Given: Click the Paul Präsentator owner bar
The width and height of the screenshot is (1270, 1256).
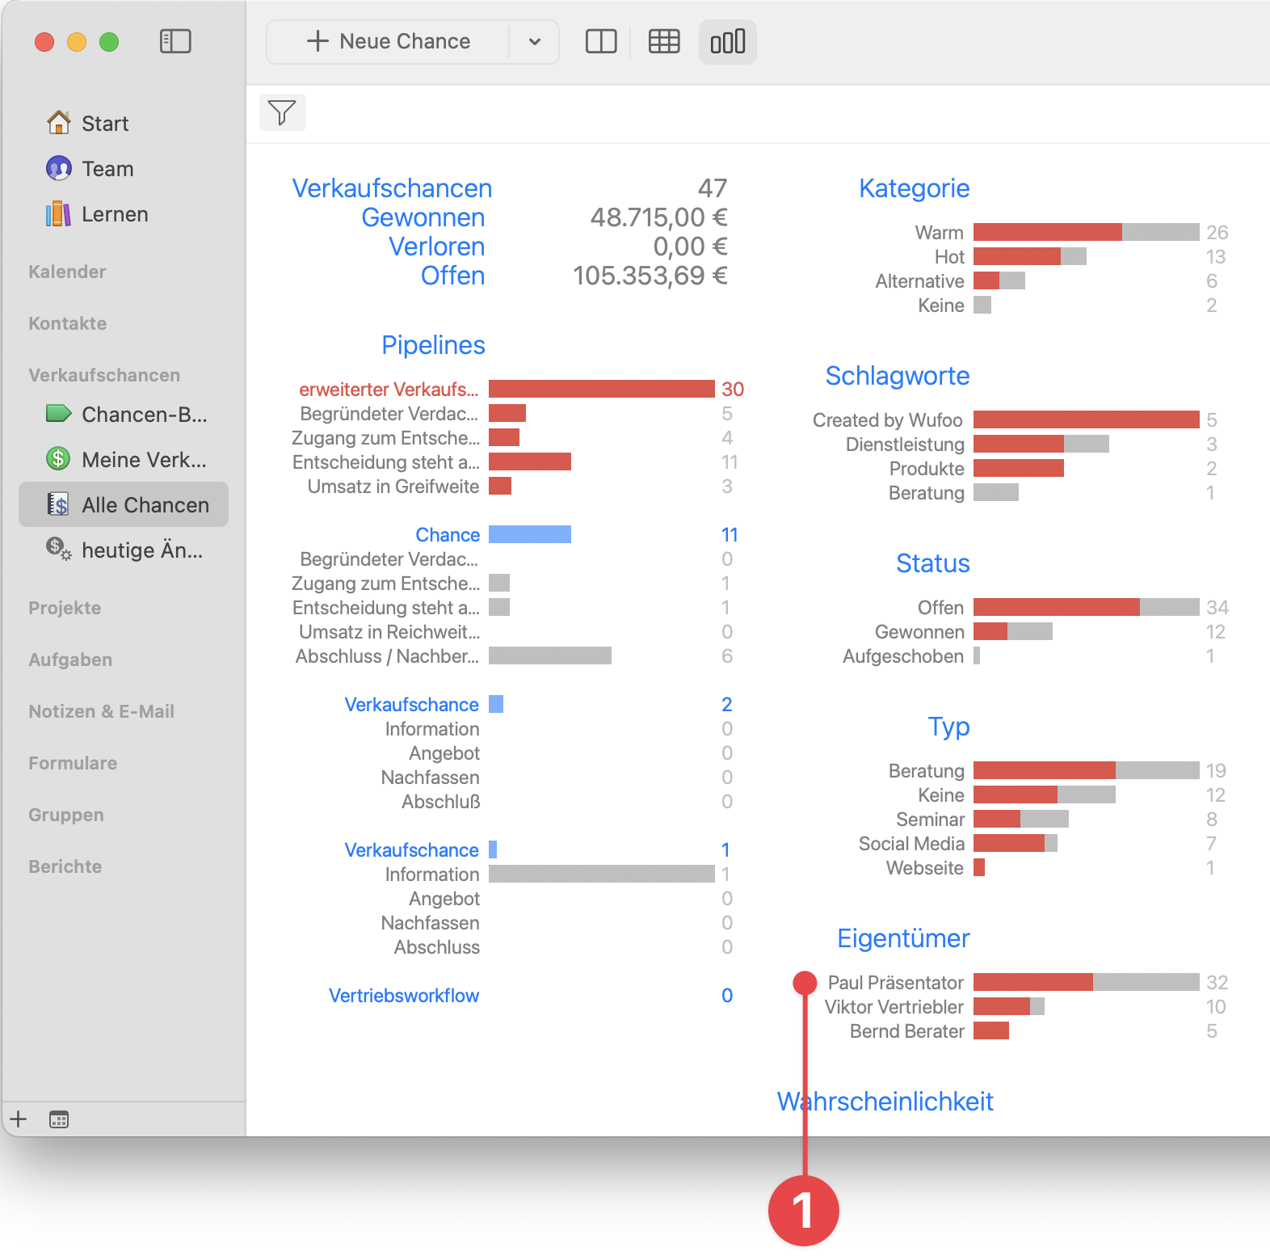Looking at the screenshot, I should point(1086,983).
